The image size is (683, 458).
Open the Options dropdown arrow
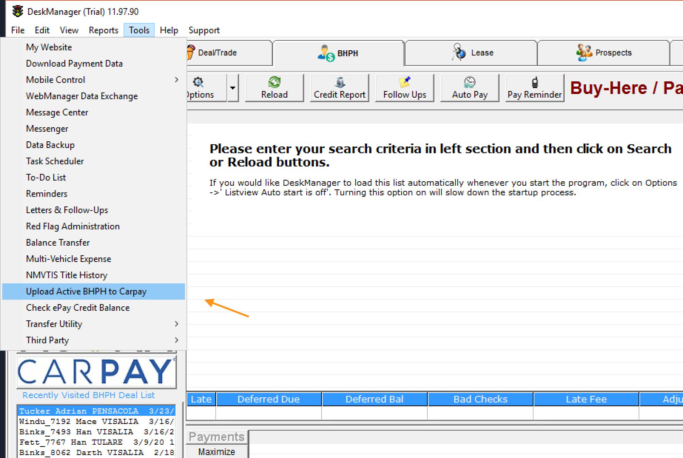[233, 88]
